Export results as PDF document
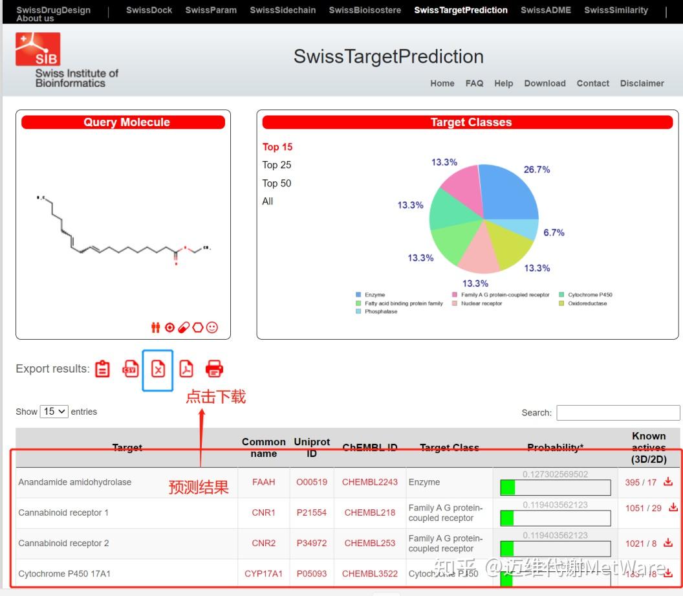This screenshot has width=683, height=596. [186, 369]
